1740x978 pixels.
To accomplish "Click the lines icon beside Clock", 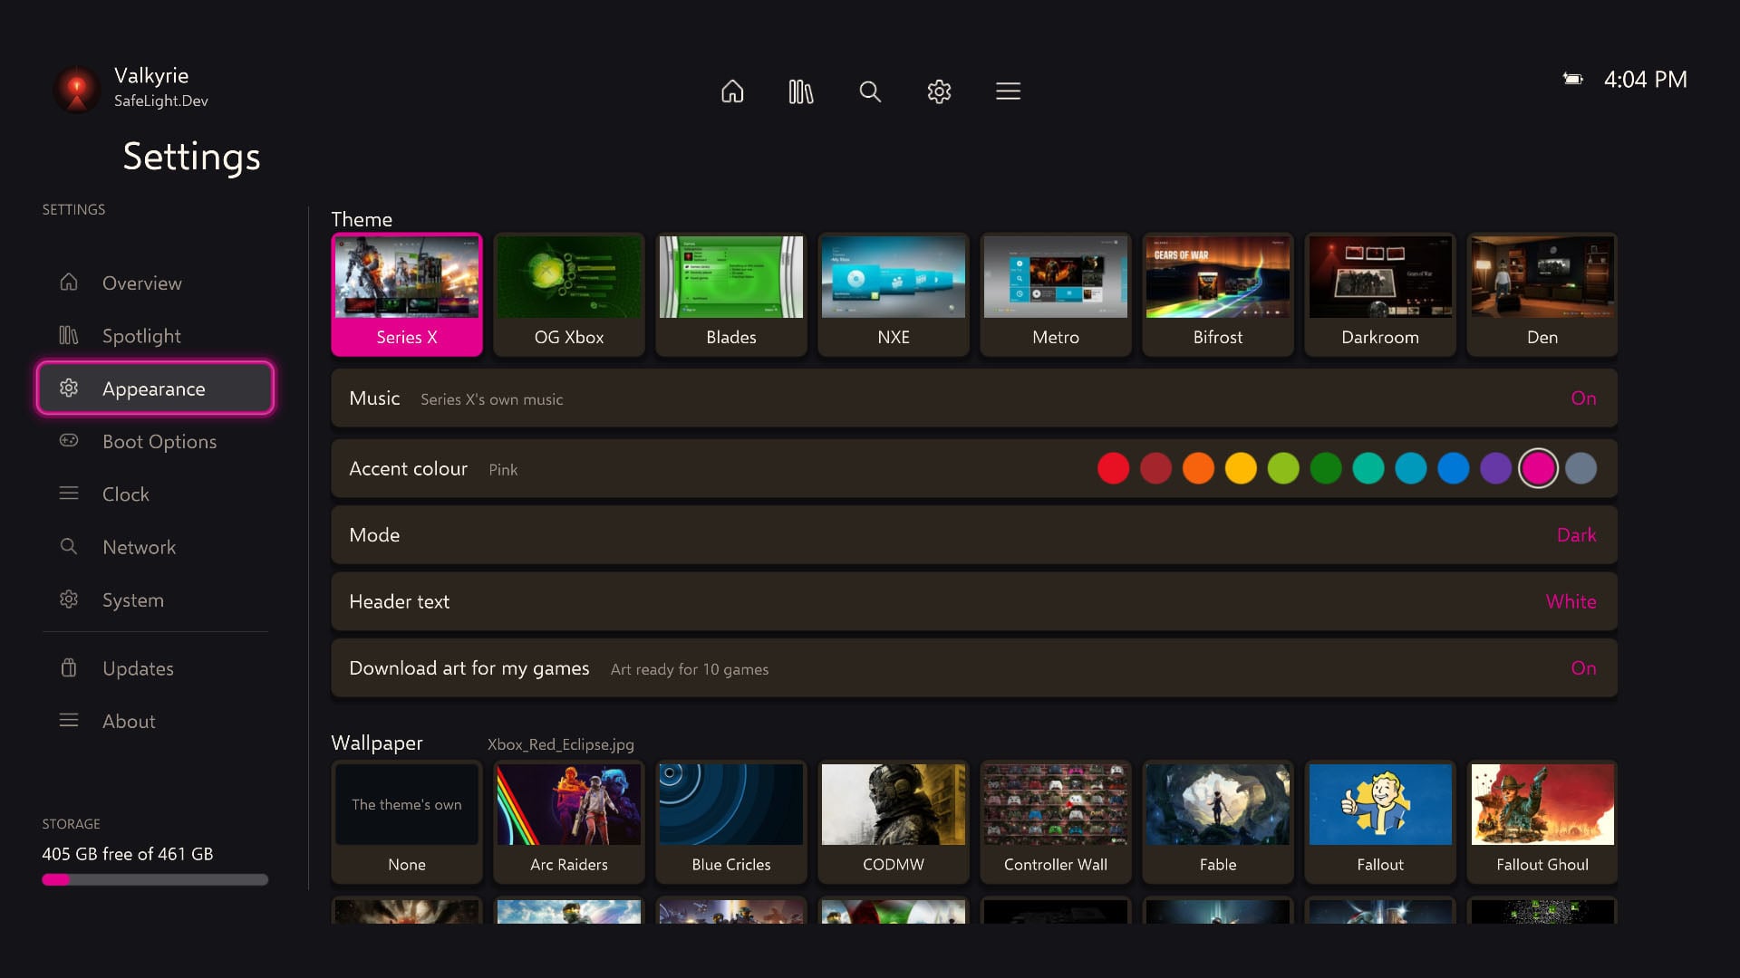I will click(69, 494).
